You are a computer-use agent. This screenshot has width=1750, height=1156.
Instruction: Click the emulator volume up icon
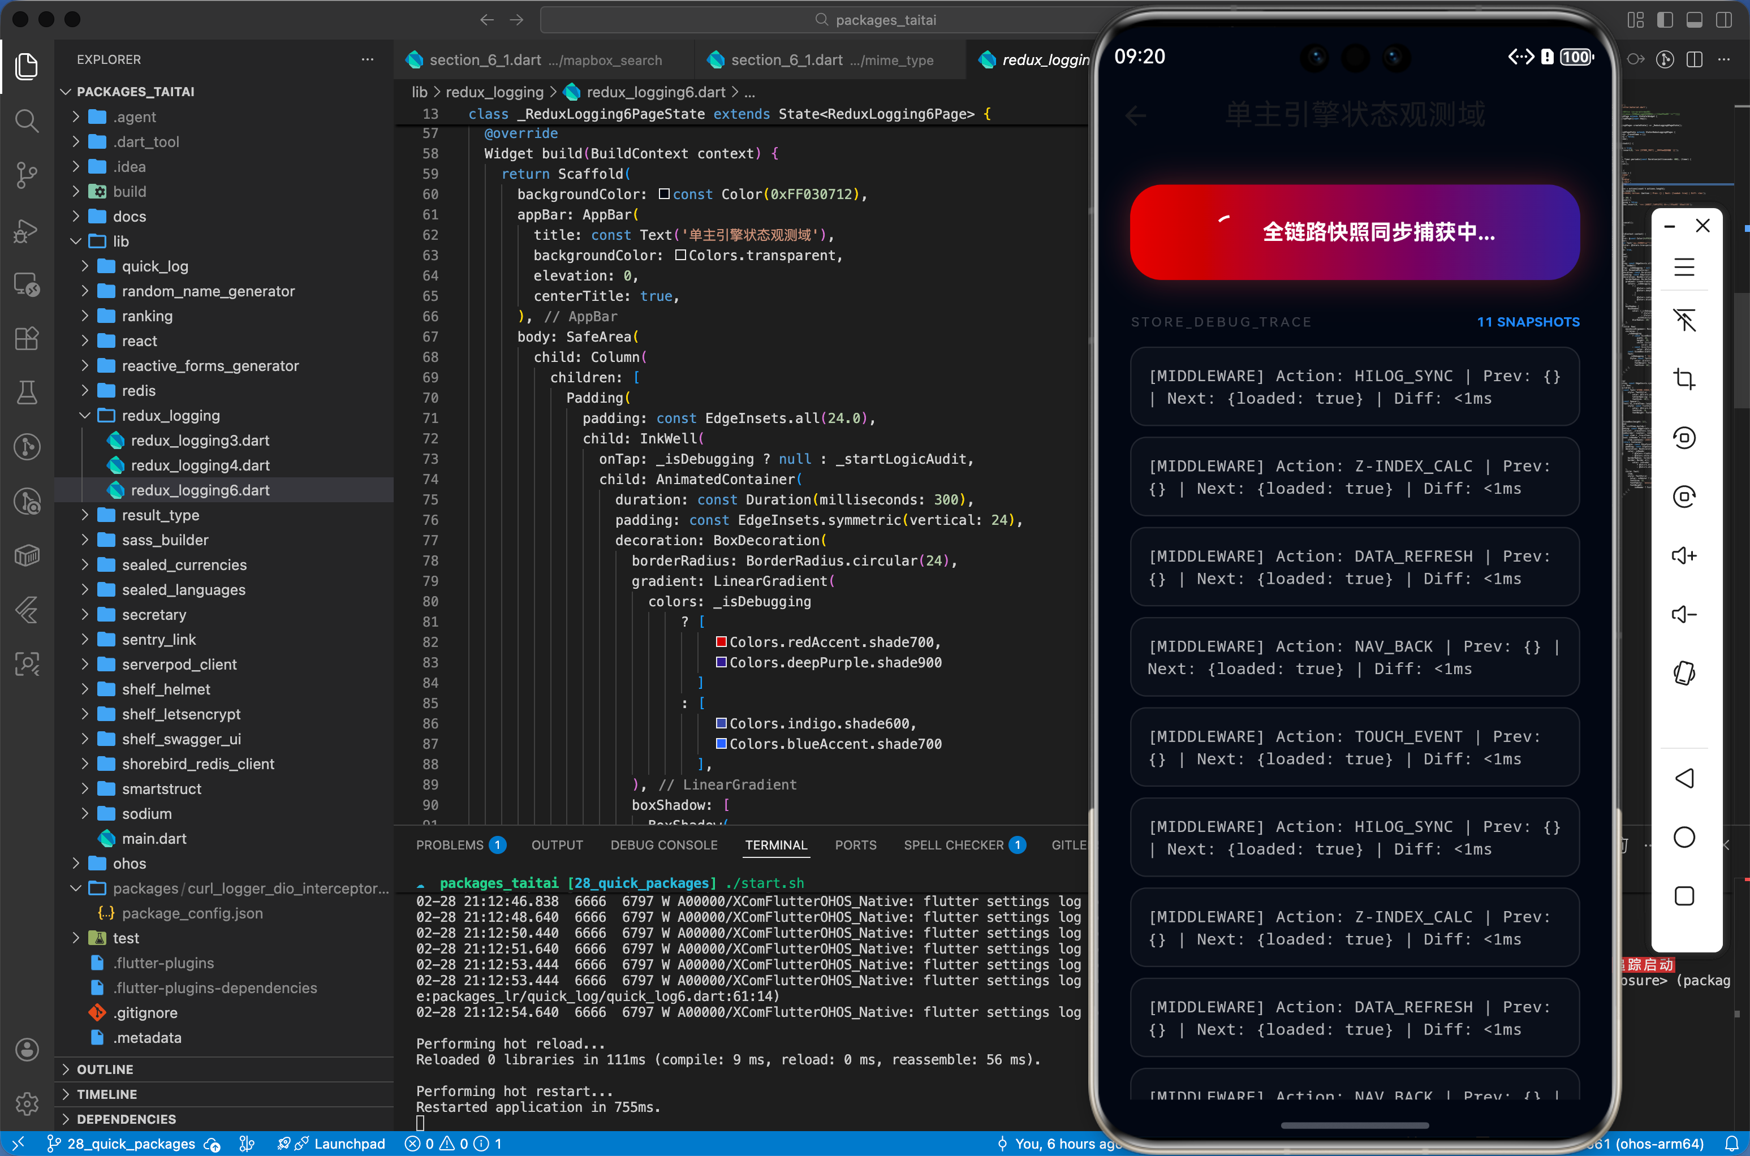1684,555
